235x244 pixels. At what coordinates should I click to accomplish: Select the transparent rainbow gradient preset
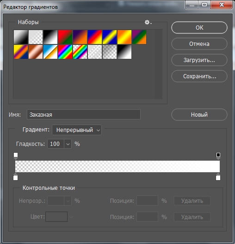click(80, 52)
